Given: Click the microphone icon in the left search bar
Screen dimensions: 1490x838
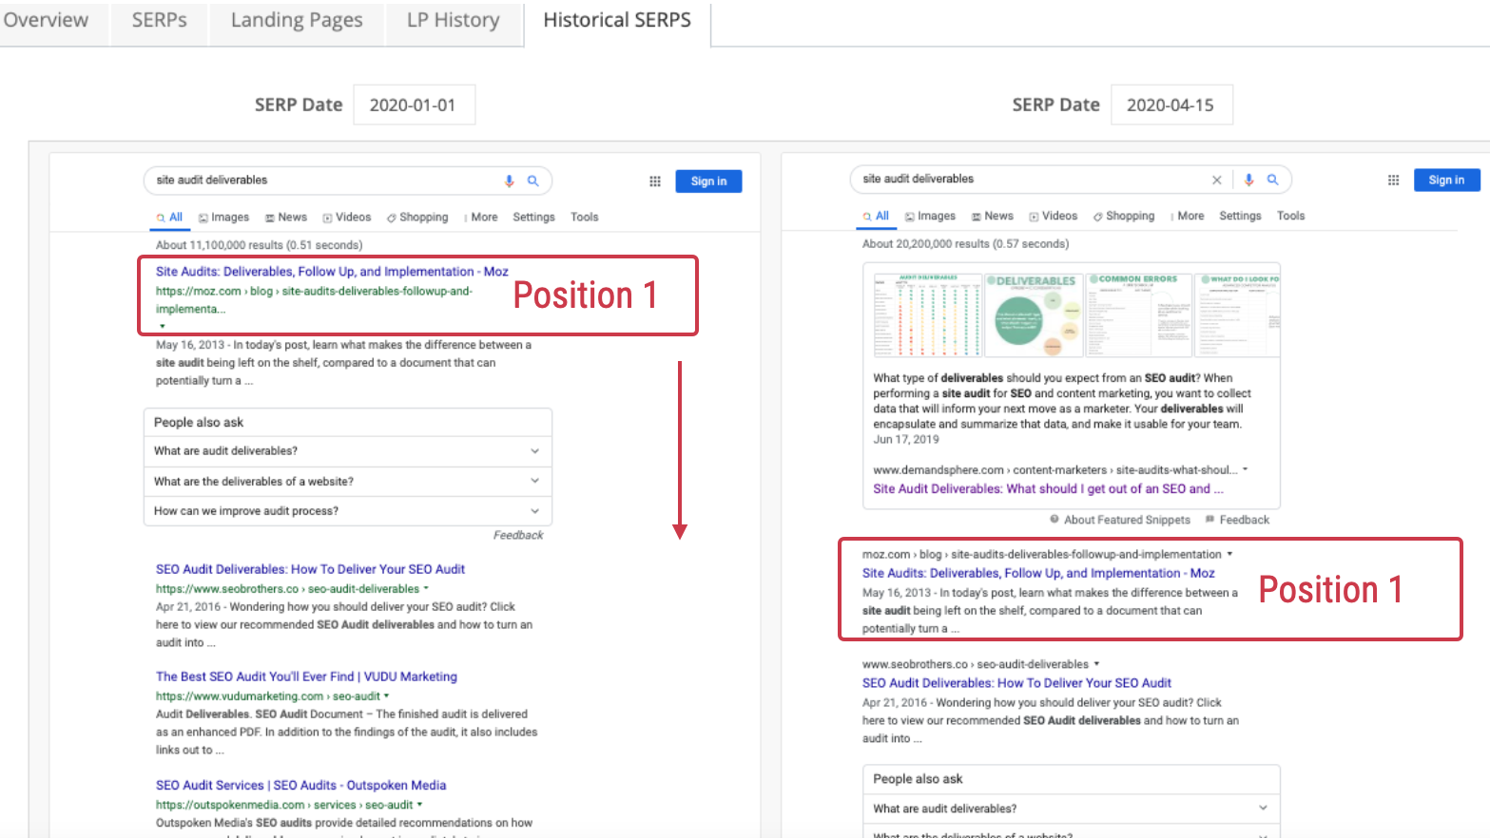Looking at the screenshot, I should tap(508, 181).
